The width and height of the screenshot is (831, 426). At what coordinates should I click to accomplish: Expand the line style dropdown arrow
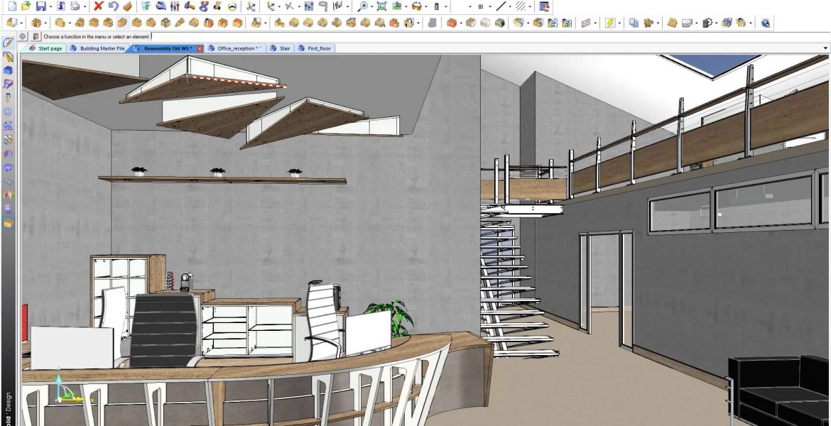pos(510,6)
